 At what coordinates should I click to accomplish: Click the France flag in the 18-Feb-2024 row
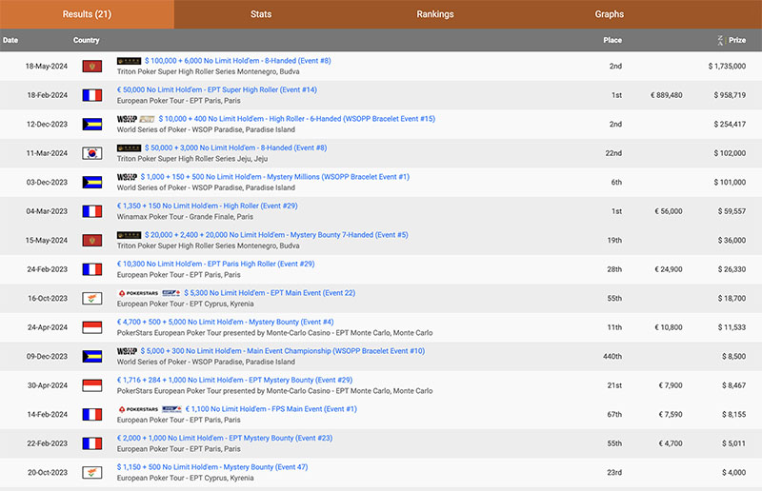(x=90, y=95)
